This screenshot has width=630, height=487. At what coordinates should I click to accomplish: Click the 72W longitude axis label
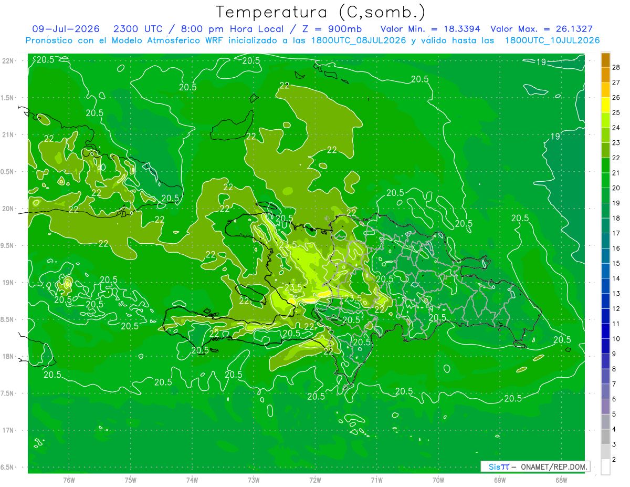[315, 480]
